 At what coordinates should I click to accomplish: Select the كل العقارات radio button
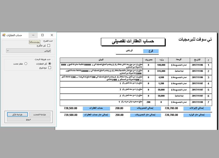pyautogui.click(x=50, y=64)
